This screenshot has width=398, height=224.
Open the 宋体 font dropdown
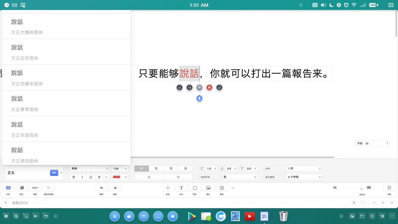tap(89, 168)
